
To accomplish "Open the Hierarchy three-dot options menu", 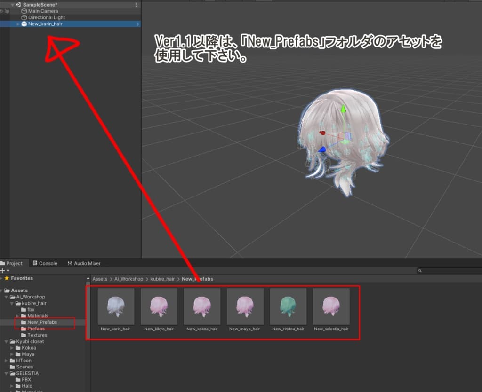I will (x=136, y=4).
